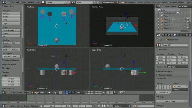Toggle visibility eye for Plane
This screenshot has width=192, height=108.
[x=182, y=25]
